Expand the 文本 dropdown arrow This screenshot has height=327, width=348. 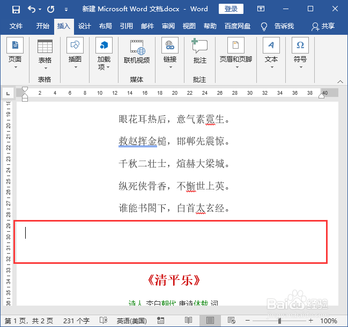(x=272, y=67)
